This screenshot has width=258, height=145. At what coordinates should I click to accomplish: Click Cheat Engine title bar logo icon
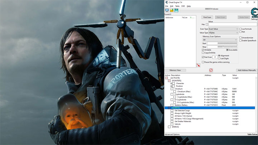coord(167,2)
